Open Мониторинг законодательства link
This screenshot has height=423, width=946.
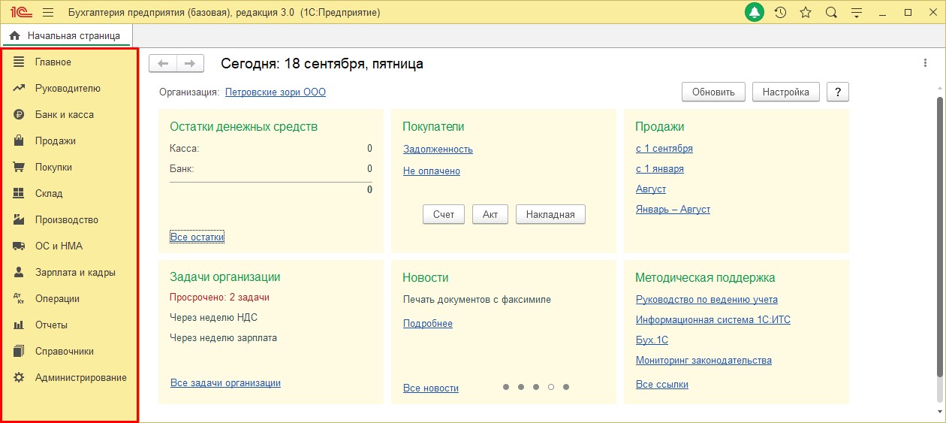pos(703,360)
